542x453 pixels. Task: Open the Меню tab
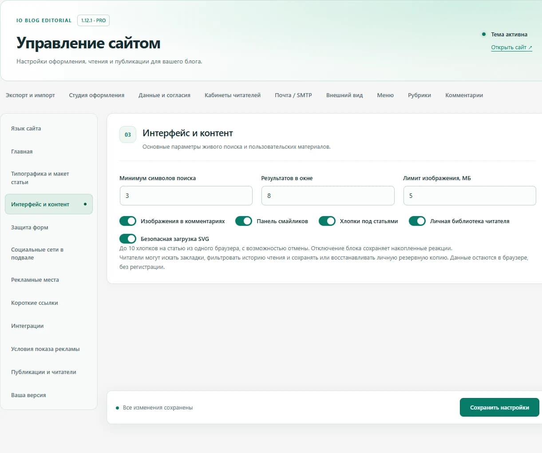pyautogui.click(x=385, y=95)
